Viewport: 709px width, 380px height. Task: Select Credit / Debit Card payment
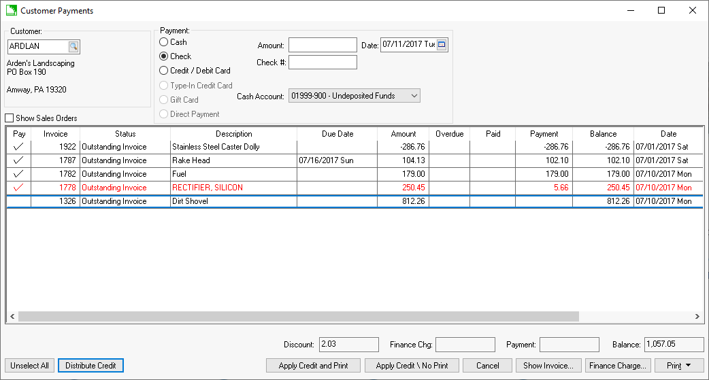coord(164,71)
